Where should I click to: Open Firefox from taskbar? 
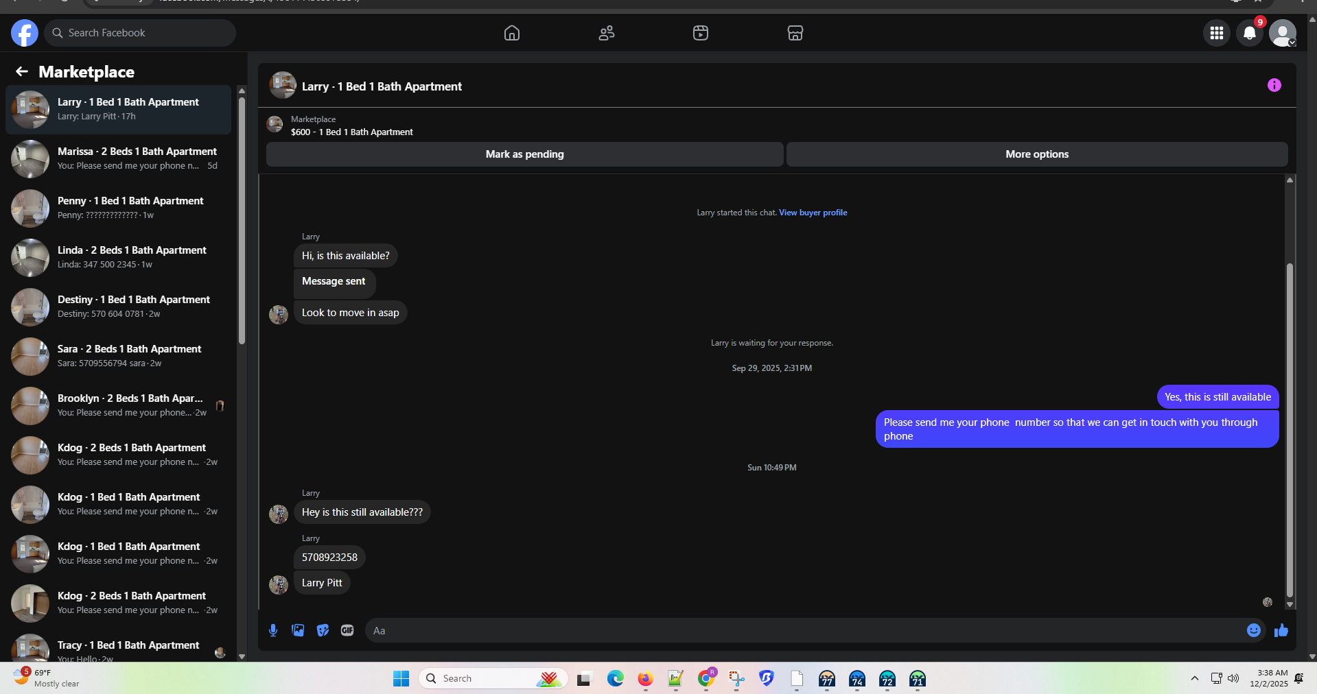coord(645,678)
